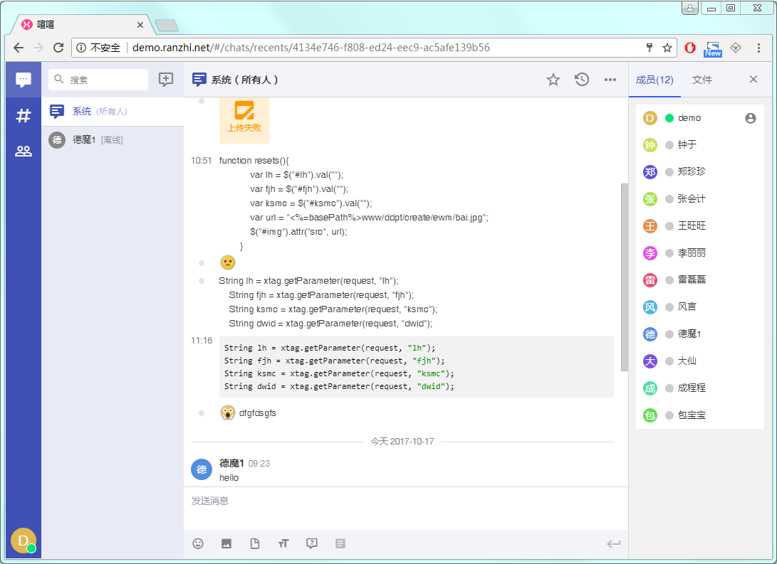
Task: Attach a file via document icon
Action: pos(255,543)
